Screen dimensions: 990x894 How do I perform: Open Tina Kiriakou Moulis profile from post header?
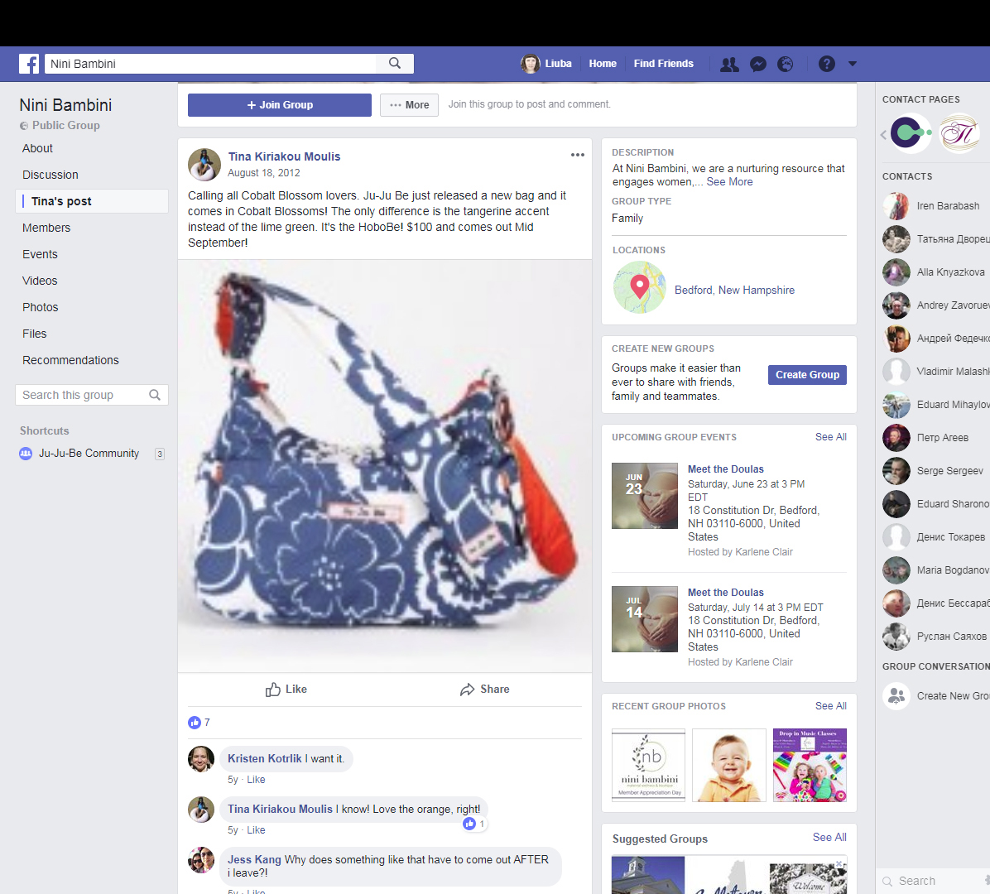[284, 156]
